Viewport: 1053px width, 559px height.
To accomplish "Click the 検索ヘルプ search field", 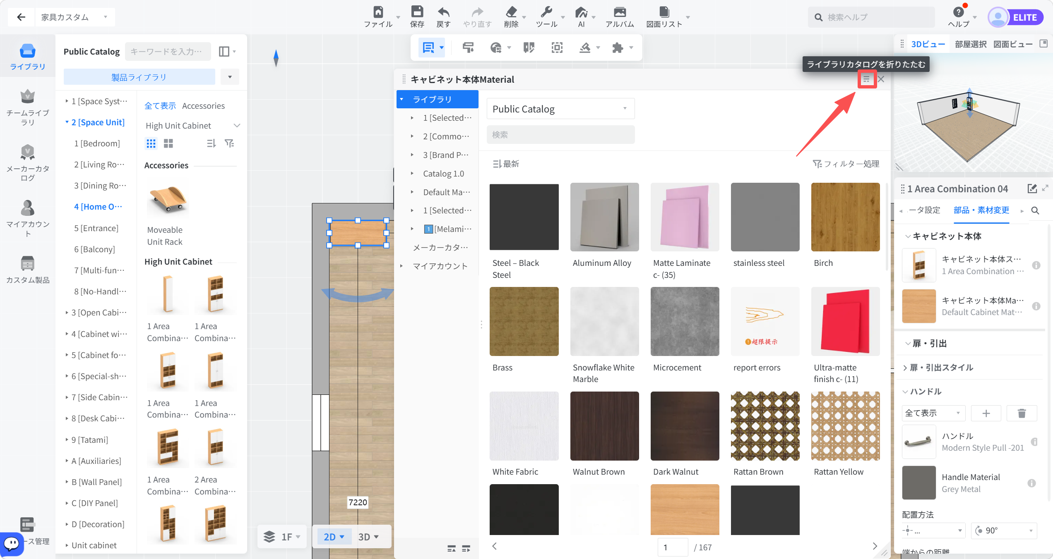I will pos(871,17).
